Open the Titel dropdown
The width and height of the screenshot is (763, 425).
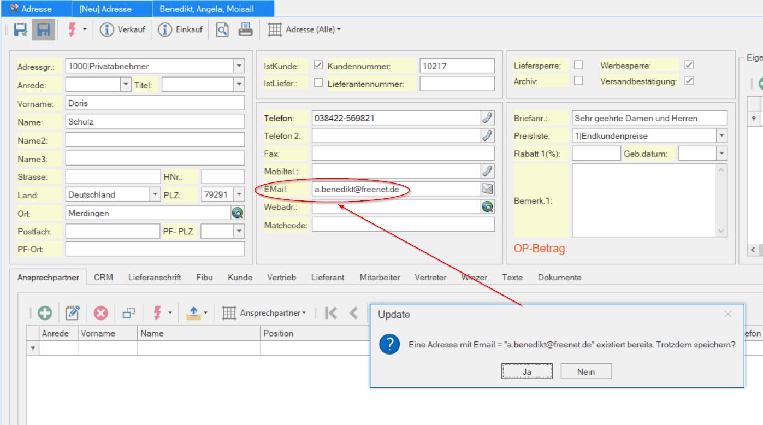pos(239,84)
